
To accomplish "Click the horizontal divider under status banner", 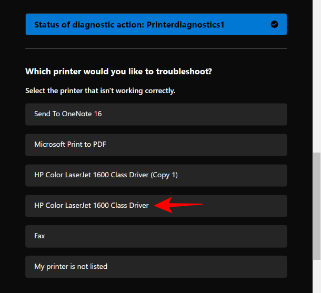I will pyautogui.click(x=156, y=48).
